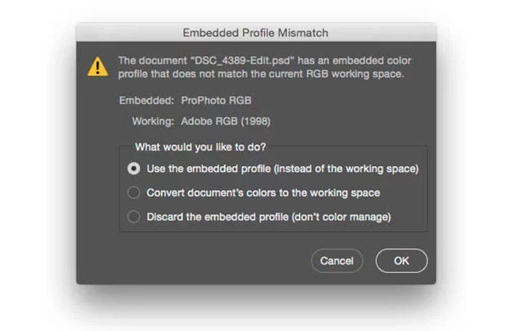Click the "Embedded:" field label
The width and height of the screenshot is (515, 331).
146,100
